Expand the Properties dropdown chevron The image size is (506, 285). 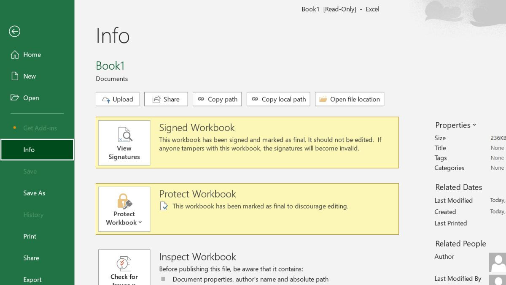tap(474, 125)
